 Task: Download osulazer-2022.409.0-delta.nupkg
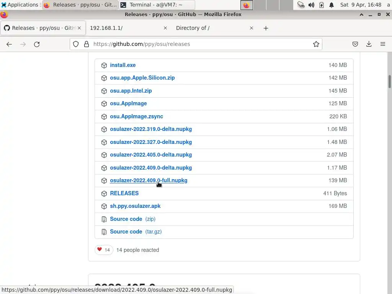coord(151,168)
